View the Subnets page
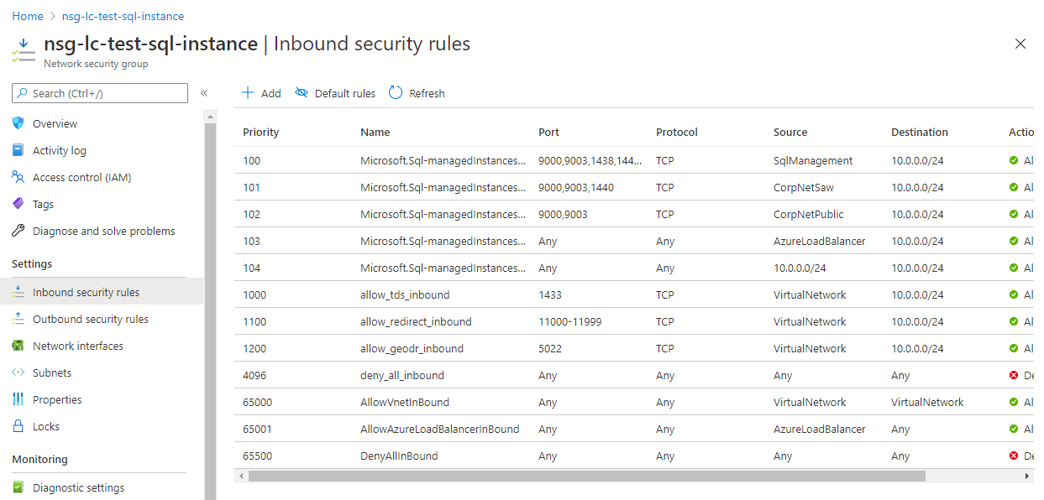This screenshot has width=1044, height=500. point(53,372)
